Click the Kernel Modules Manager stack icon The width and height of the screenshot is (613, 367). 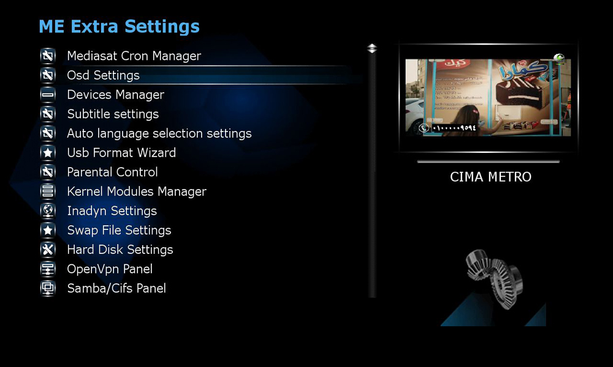click(48, 191)
